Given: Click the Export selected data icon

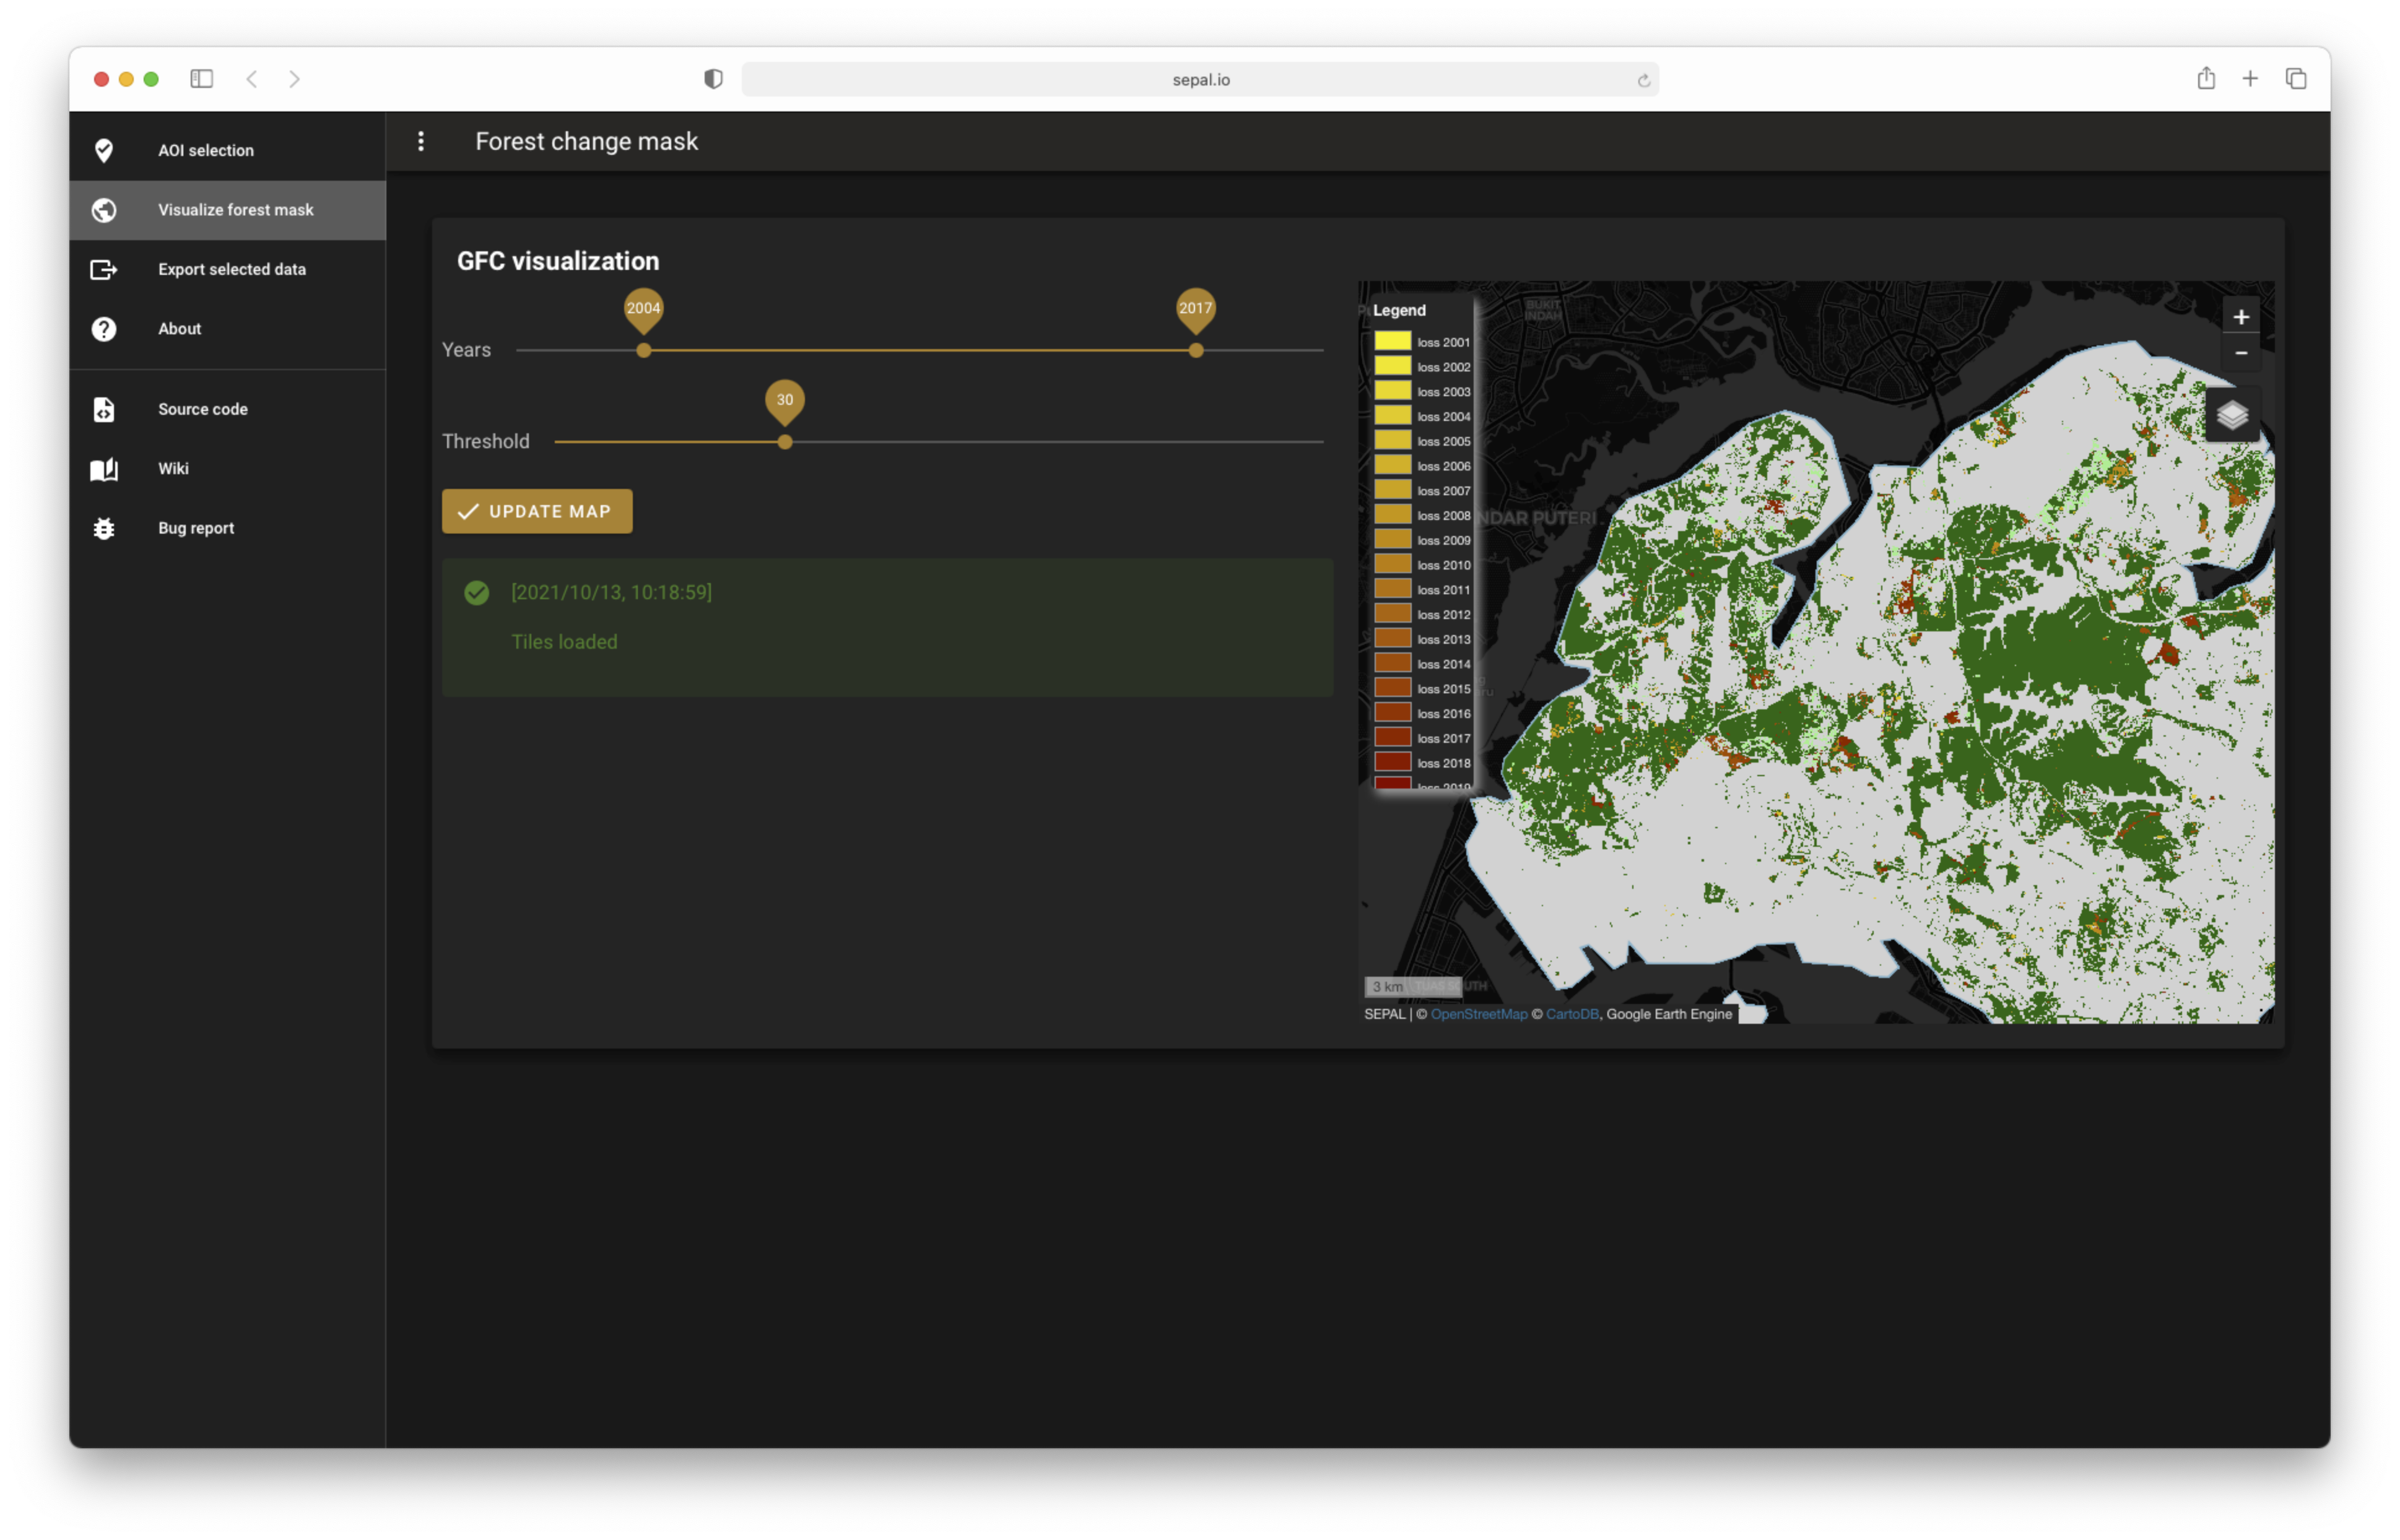Looking at the screenshot, I should click(104, 269).
